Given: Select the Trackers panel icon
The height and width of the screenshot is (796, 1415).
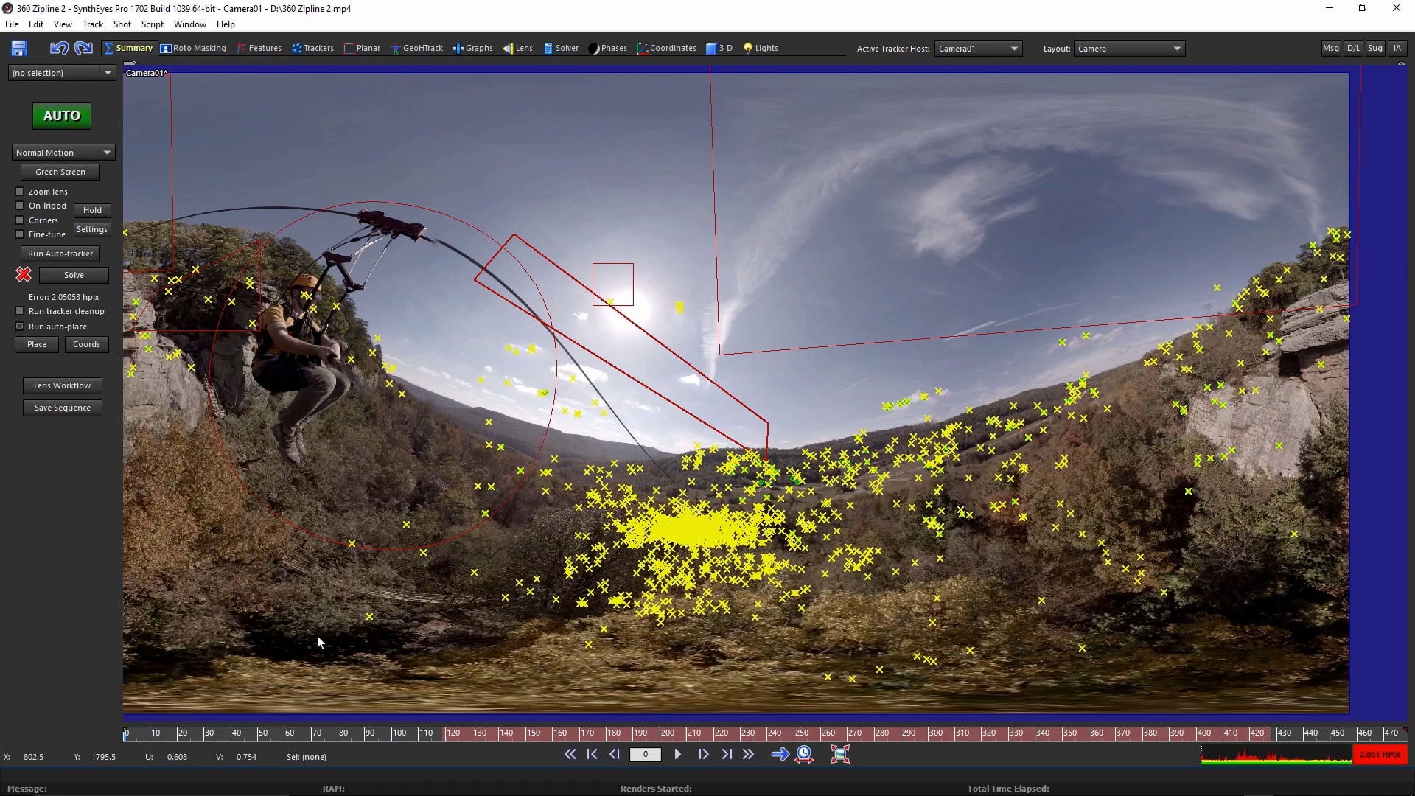Looking at the screenshot, I should (318, 48).
